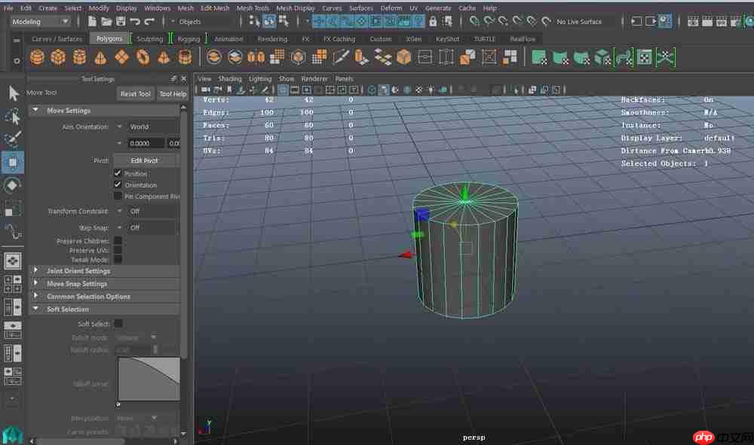
Task: Enable the Pin Component Pivot checkbox
Action: (x=118, y=196)
